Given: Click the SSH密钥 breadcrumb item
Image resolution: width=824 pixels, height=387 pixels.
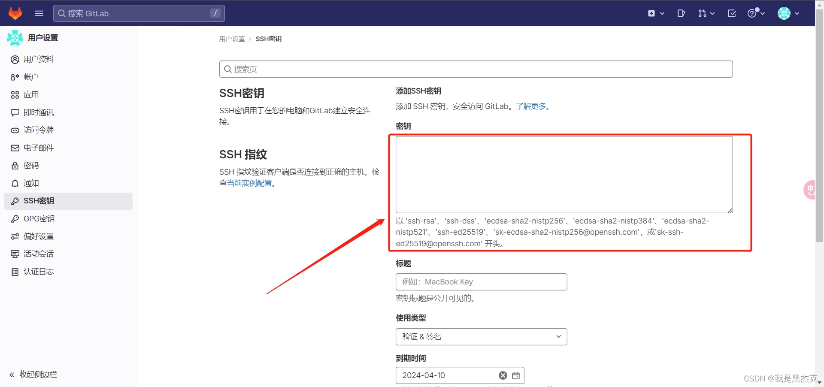Looking at the screenshot, I should pos(269,39).
